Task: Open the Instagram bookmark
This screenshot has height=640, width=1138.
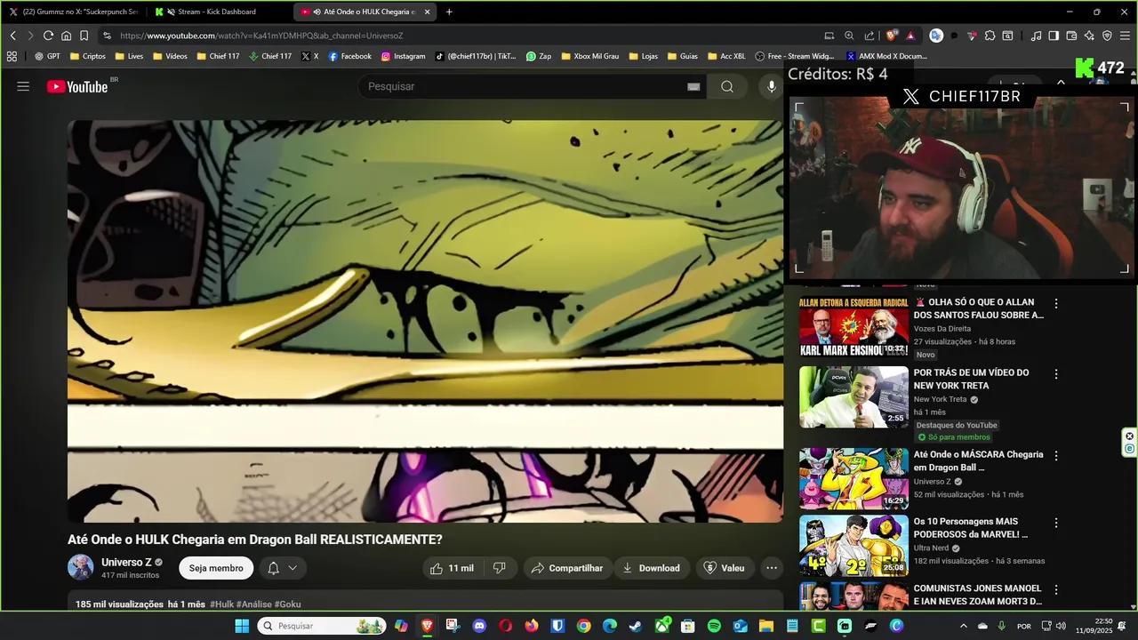Action: click(x=403, y=56)
